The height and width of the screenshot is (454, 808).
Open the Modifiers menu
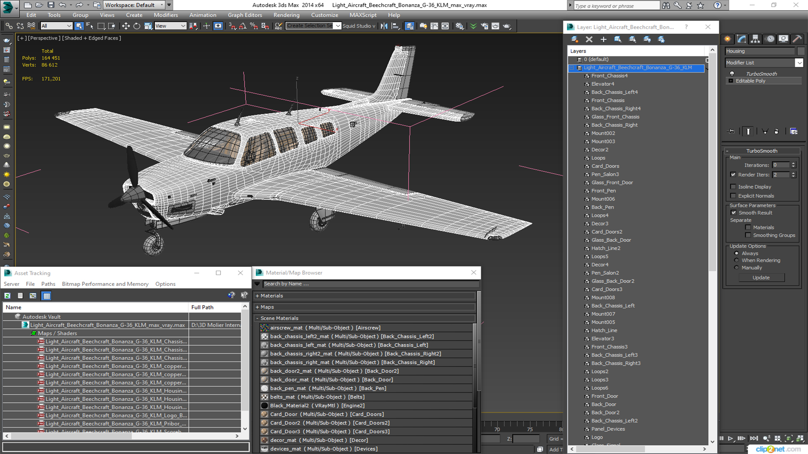coord(166,15)
